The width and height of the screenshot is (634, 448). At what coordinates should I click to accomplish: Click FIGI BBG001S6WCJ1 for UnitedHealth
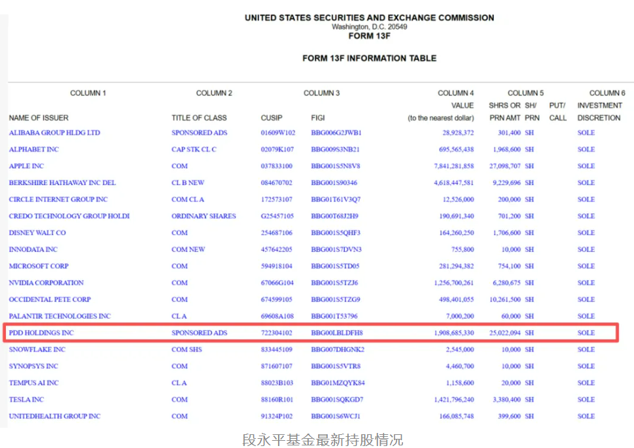pos(336,416)
